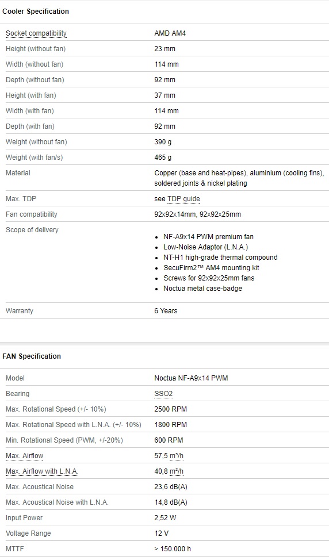Click SecuFirm2 AM4 mounting kit item
Screen dimensions: 329x557
point(211,267)
